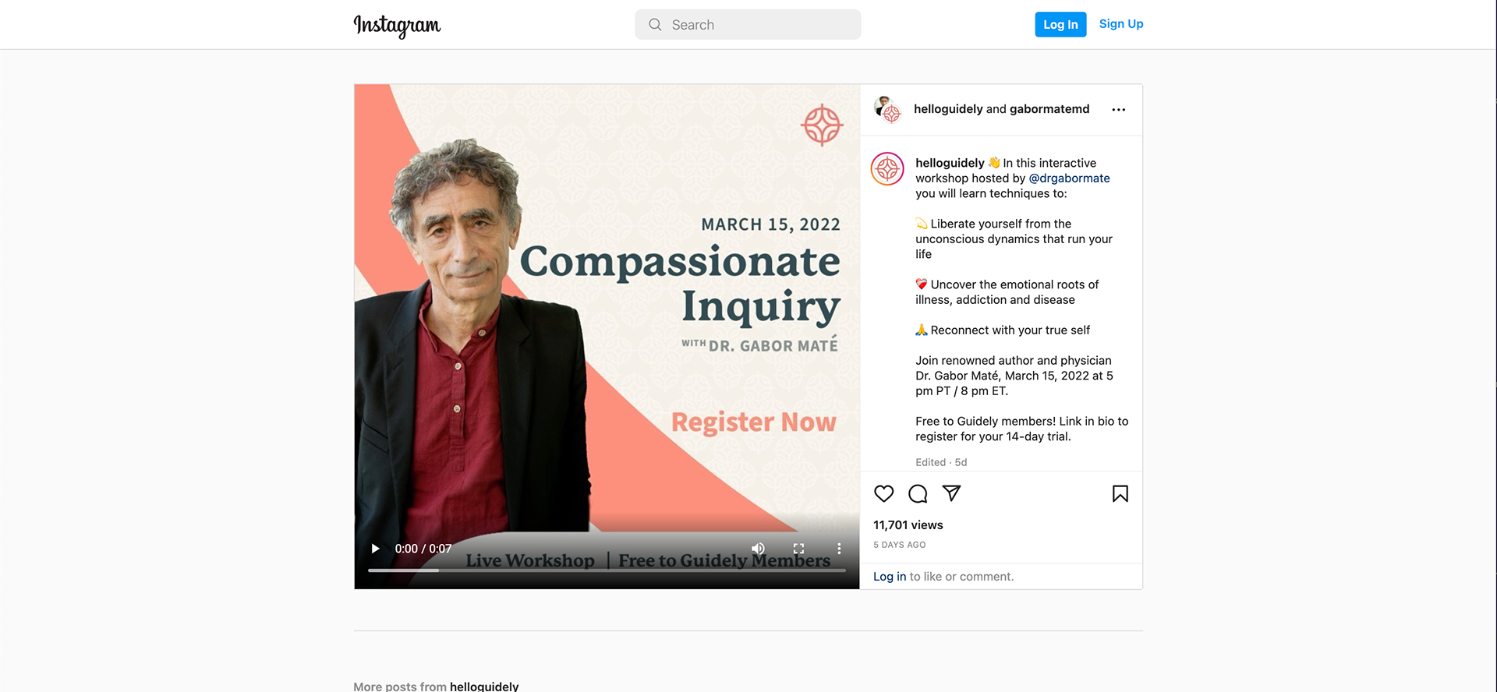Click the helloguidely avatar beside the caption

pos(887,169)
